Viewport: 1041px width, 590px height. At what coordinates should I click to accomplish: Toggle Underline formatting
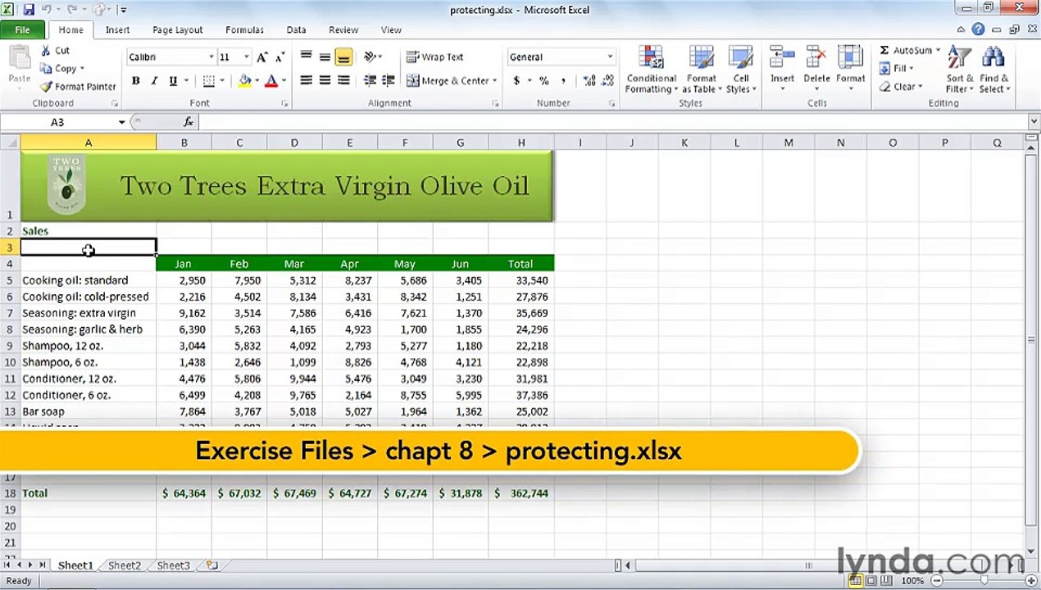(173, 81)
